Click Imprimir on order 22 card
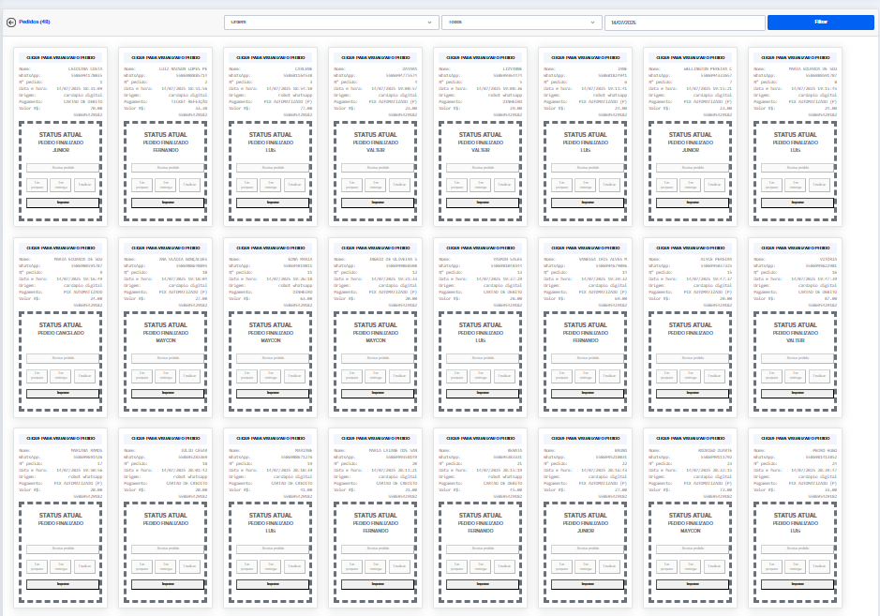 (x=588, y=584)
